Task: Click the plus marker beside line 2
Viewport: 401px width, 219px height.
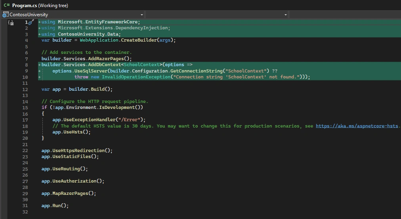Action: click(x=39, y=28)
